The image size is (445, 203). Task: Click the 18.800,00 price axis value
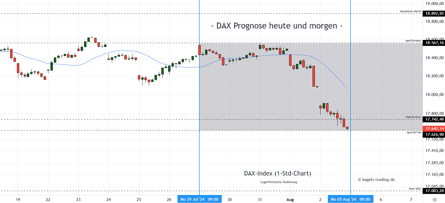(x=435, y=22)
